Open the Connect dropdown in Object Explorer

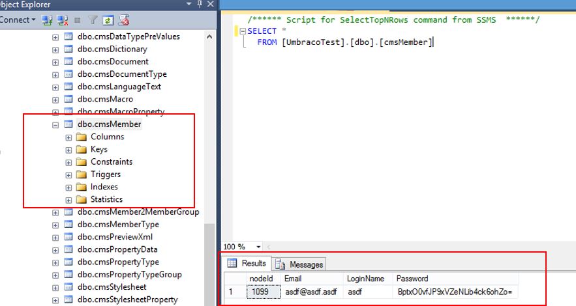tap(17, 20)
